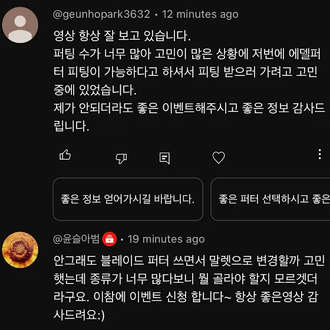Image resolution: width=330 pixels, height=330 pixels.
Task: Open reply to @geunhopark3632 comment
Action: click(164, 159)
